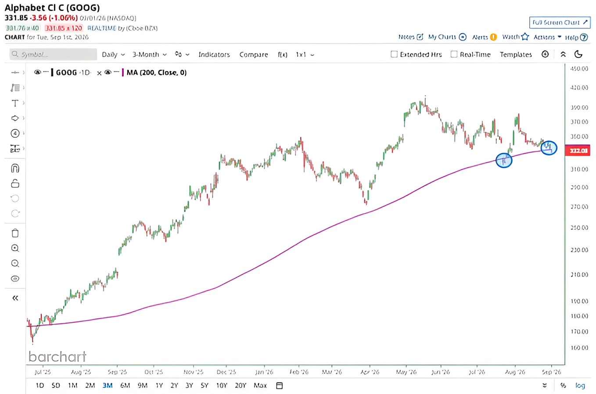Open Alerts with the orange badge
Viewport: 596px width, 394px height.
point(485,37)
